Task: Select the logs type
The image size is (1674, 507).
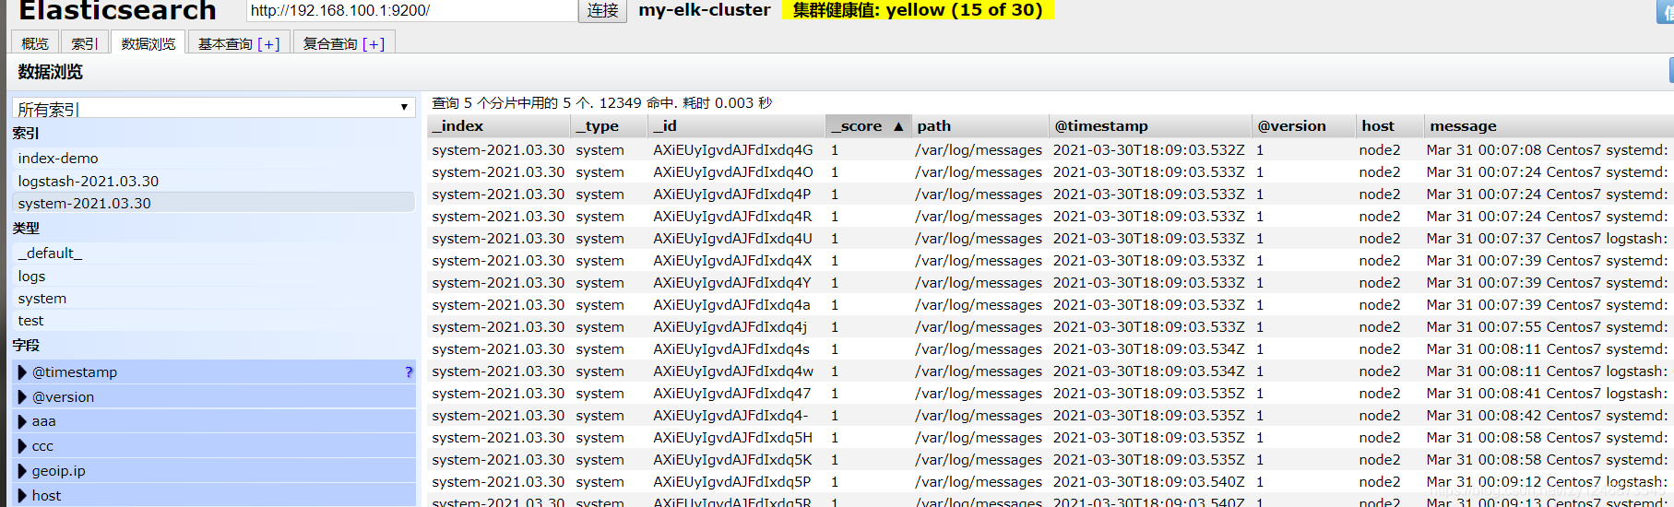Action: (x=213, y=276)
